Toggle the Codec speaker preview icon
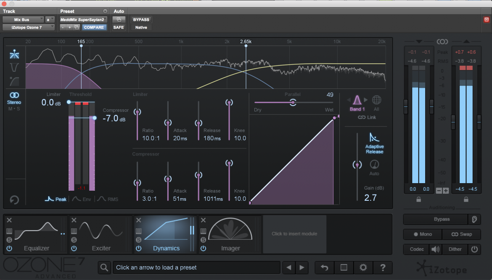Screen dimensions: 492x280 point(436,249)
